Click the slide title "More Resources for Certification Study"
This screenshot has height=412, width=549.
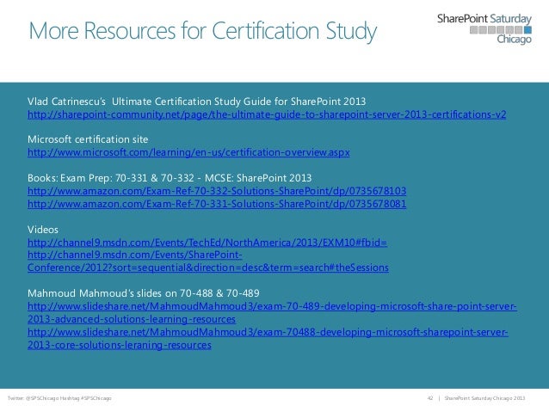click(x=203, y=30)
